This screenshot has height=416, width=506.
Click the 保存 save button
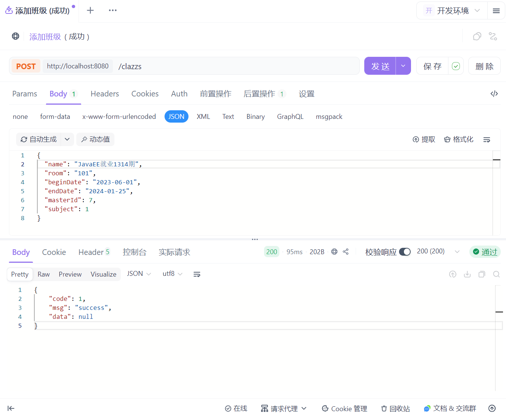tap(432, 66)
